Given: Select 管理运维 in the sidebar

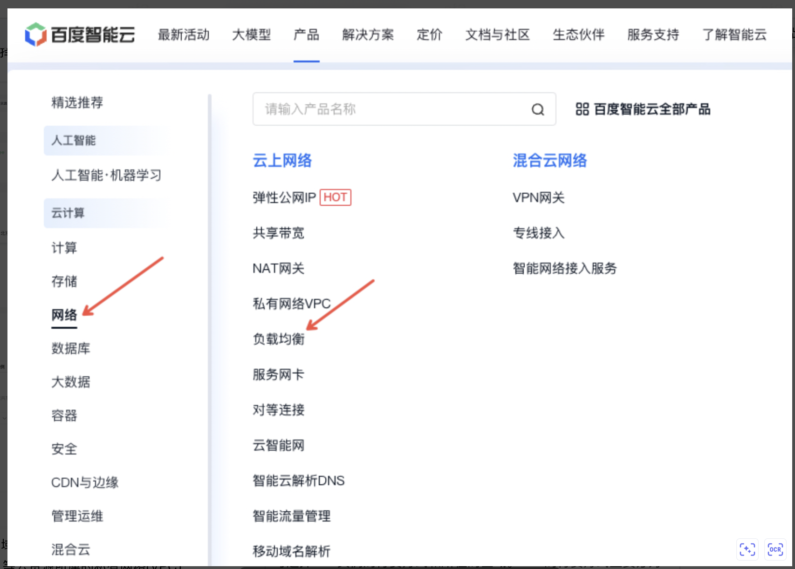Looking at the screenshot, I should [x=77, y=516].
